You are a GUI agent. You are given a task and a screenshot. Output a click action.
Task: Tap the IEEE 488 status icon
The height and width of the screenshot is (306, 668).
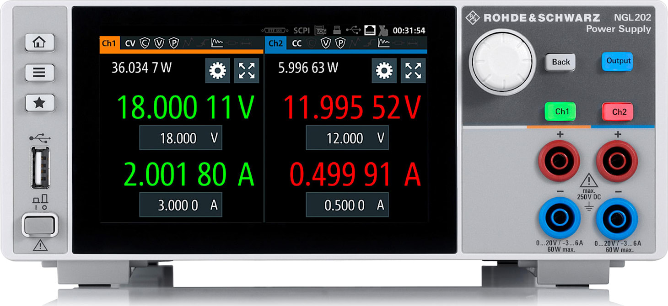[275, 31]
